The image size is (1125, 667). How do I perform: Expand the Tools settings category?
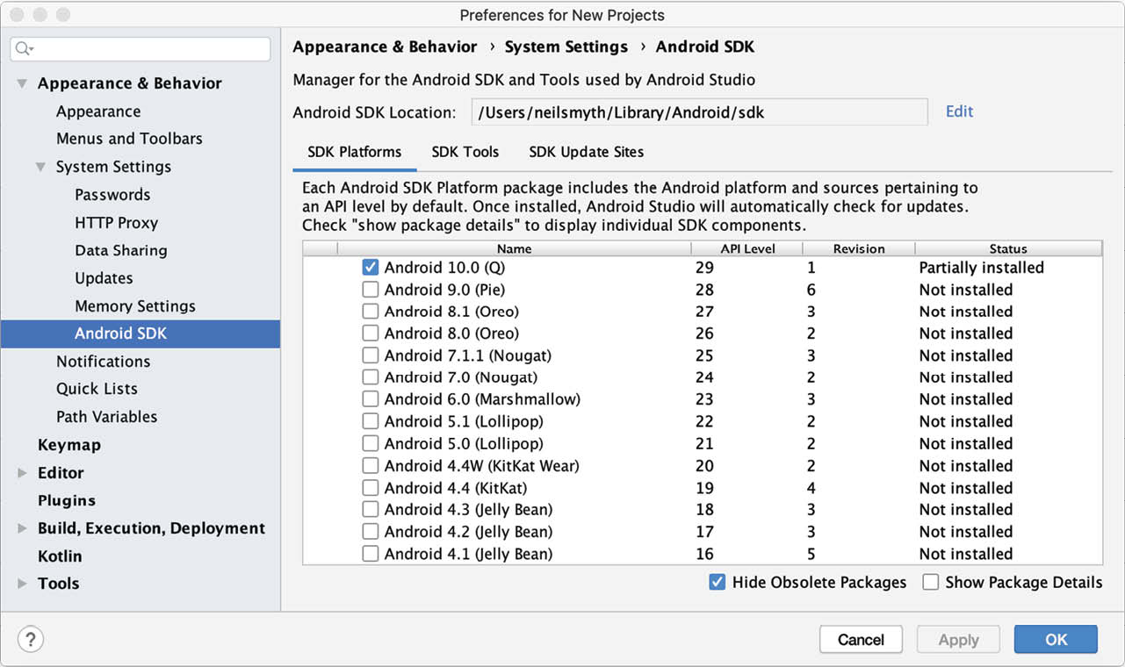pos(22,584)
